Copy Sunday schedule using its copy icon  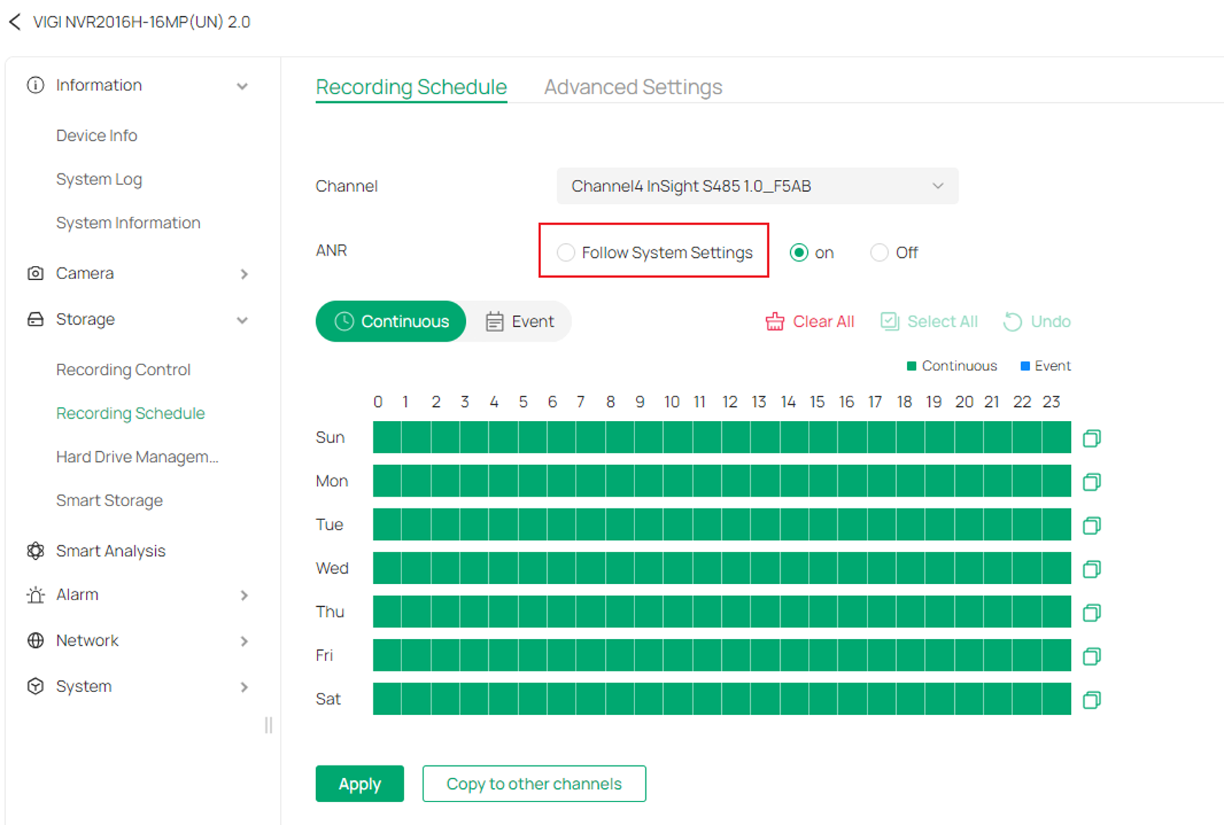[1092, 439]
